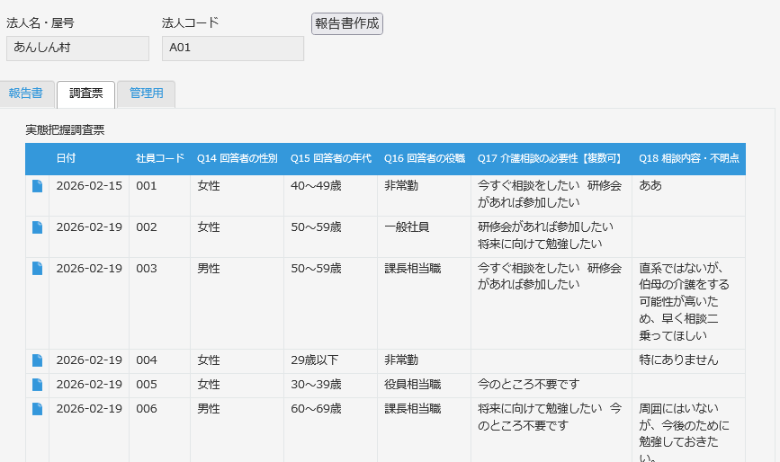Open record details icon for employee 001
This screenshot has height=462, width=780.
point(37,186)
